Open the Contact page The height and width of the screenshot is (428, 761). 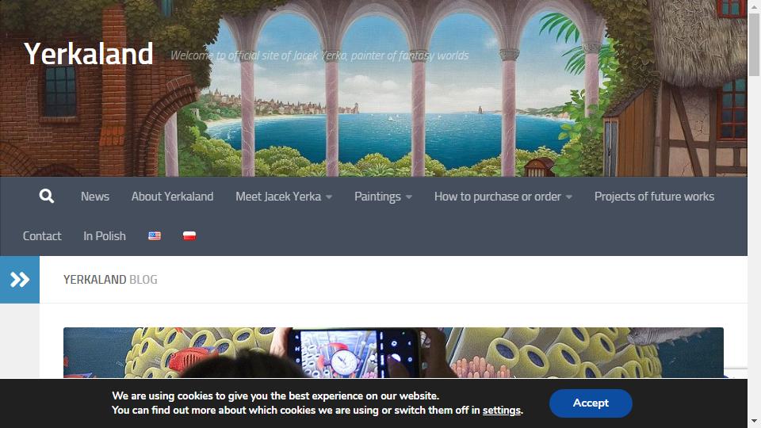(42, 236)
